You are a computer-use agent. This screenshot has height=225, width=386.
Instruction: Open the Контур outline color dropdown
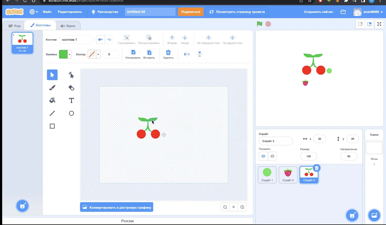[94, 54]
